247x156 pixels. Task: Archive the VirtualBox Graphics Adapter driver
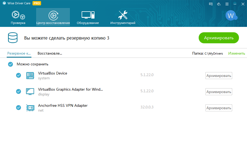point(219,92)
